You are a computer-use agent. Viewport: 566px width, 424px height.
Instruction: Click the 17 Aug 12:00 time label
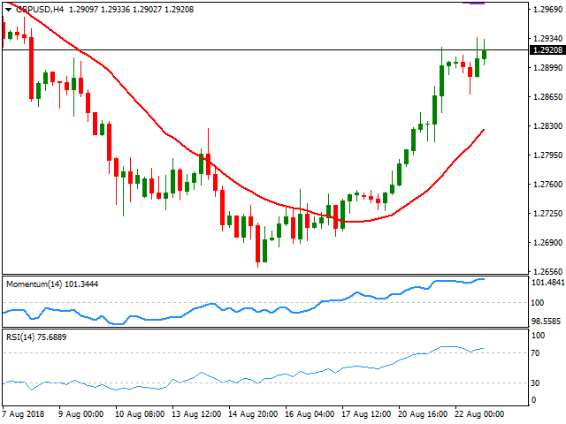click(x=366, y=414)
